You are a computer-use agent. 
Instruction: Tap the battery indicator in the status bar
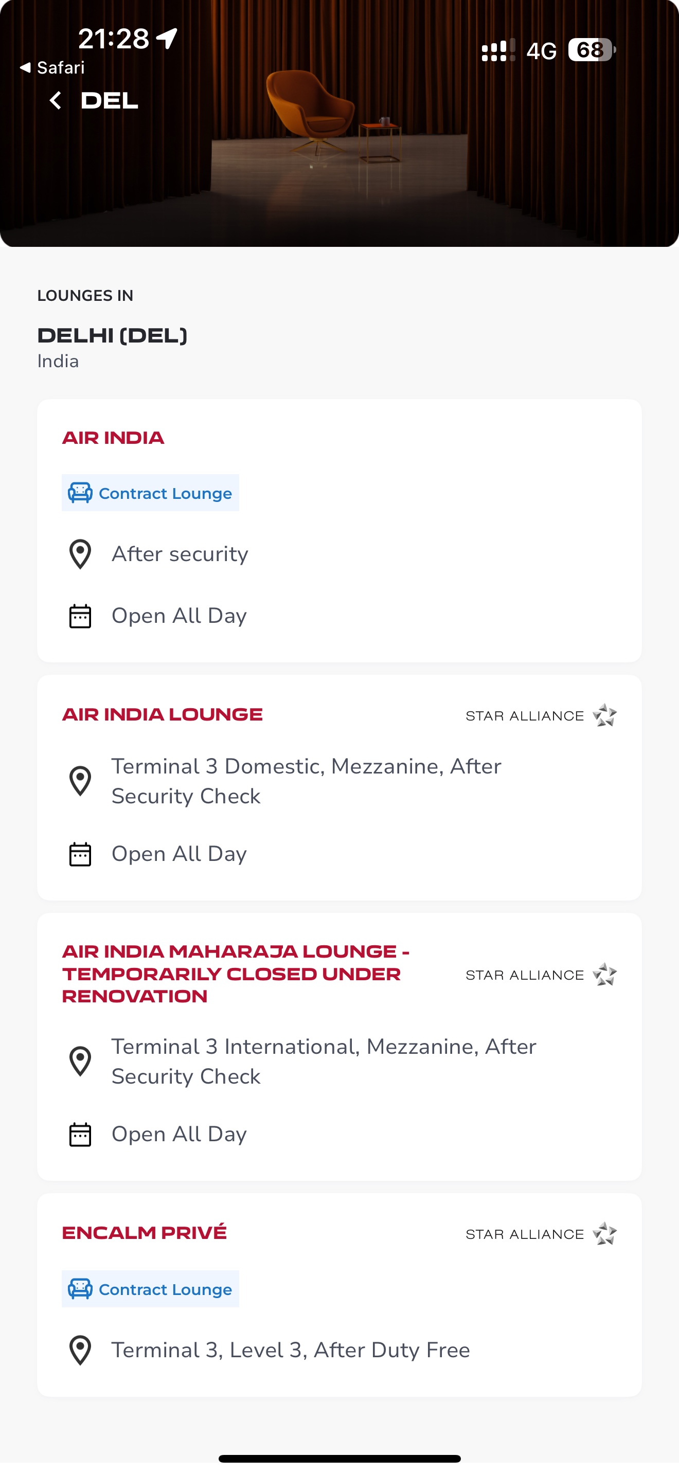click(592, 50)
